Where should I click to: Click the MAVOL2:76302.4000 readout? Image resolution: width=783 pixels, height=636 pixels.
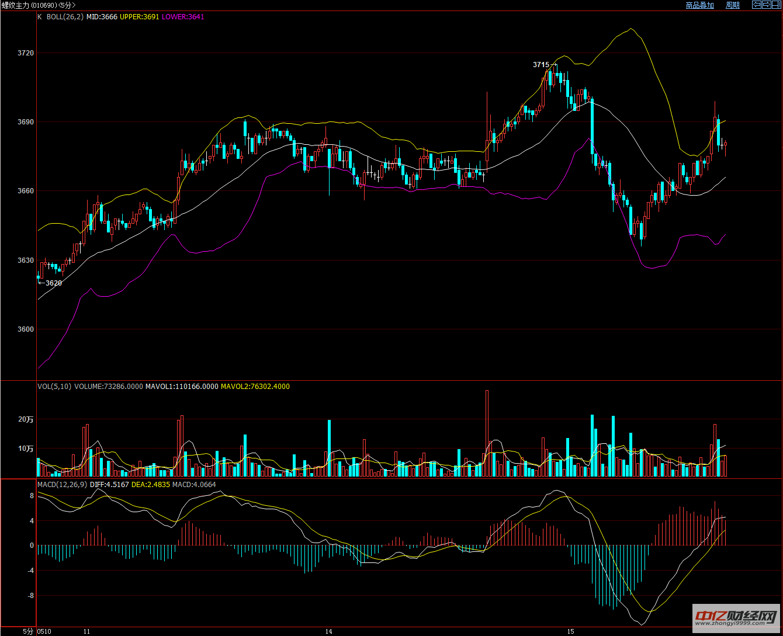255,387
